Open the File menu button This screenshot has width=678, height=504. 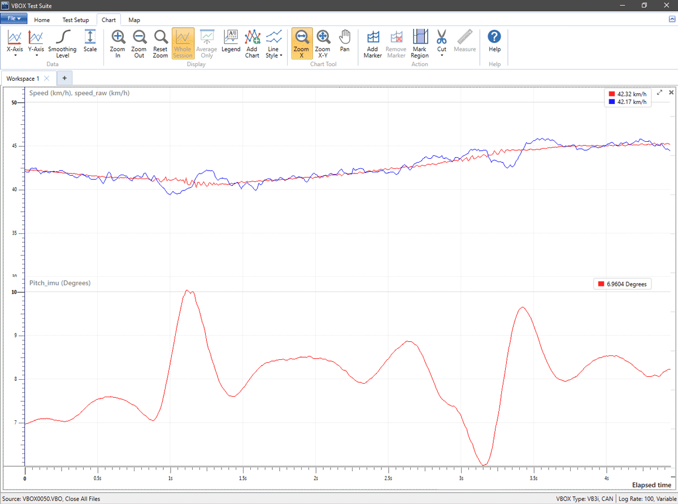click(14, 19)
